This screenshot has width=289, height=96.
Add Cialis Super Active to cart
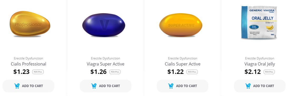tap(183, 86)
